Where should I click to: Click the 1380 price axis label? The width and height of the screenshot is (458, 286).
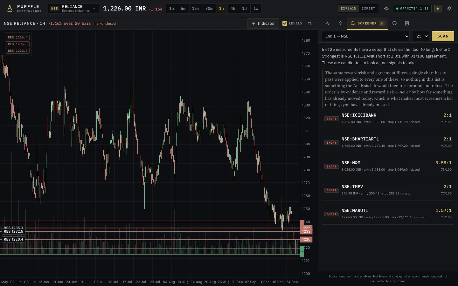306,40
